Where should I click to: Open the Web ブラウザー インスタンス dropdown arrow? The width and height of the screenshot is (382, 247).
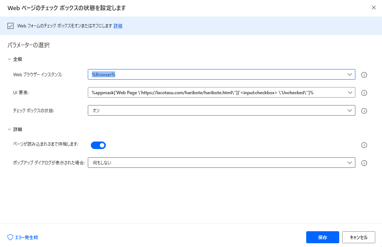tap(349, 74)
